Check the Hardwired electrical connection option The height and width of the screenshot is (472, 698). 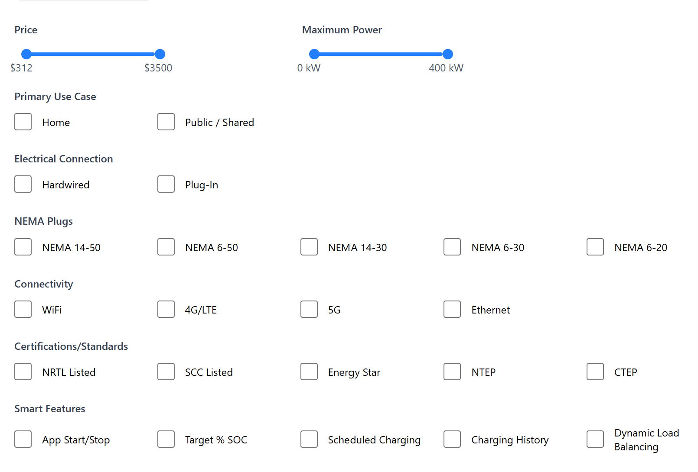[23, 184]
